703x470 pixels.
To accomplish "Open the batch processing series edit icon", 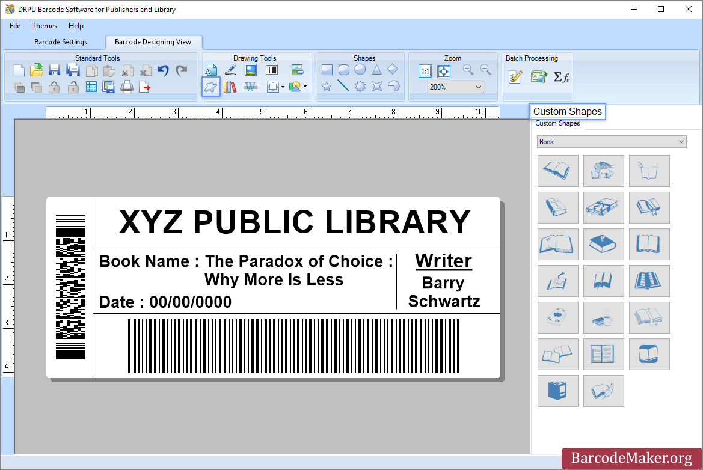I will [515, 77].
